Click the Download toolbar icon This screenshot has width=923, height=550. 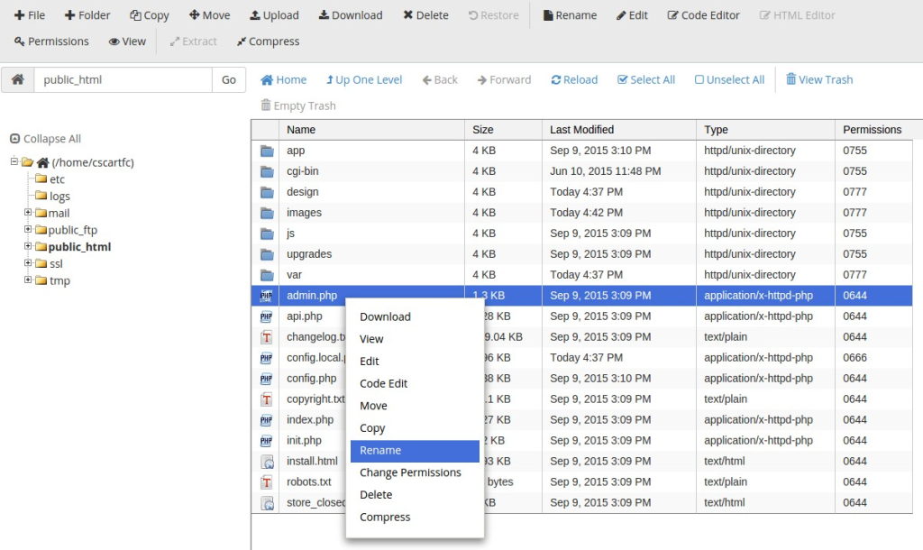point(324,15)
